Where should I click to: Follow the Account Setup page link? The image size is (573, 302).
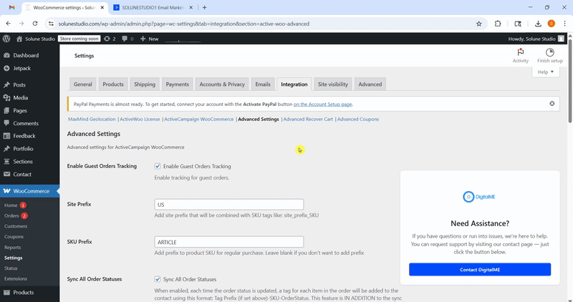[x=323, y=104]
